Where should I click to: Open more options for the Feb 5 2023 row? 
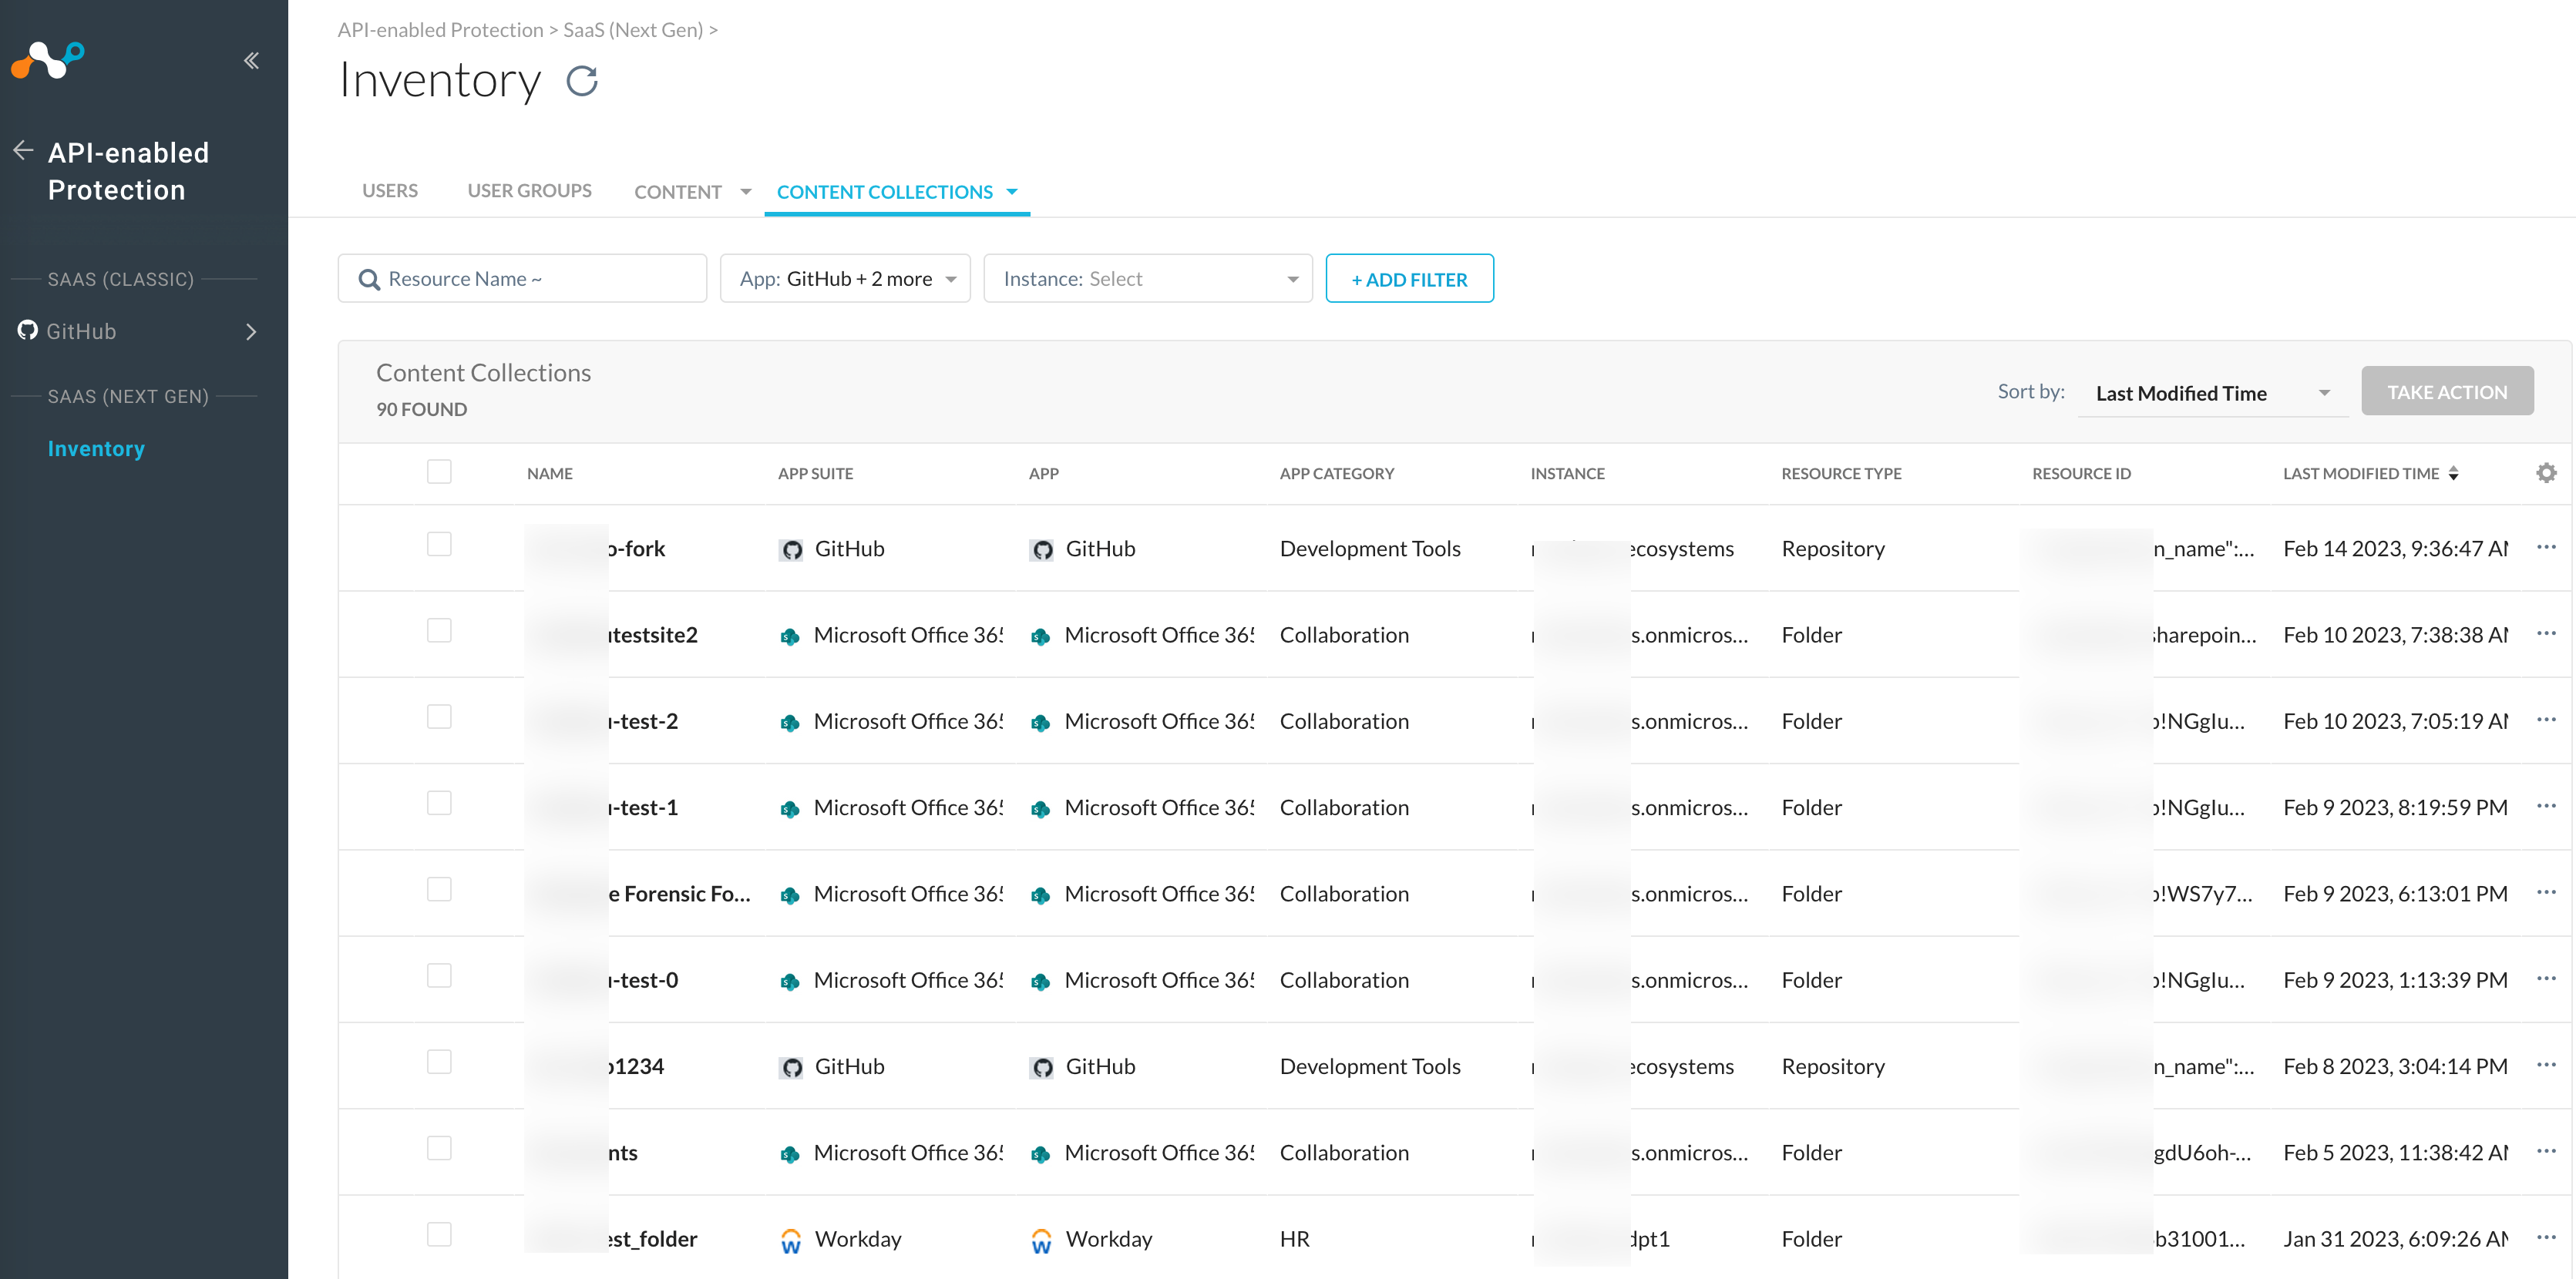pos(2546,1151)
